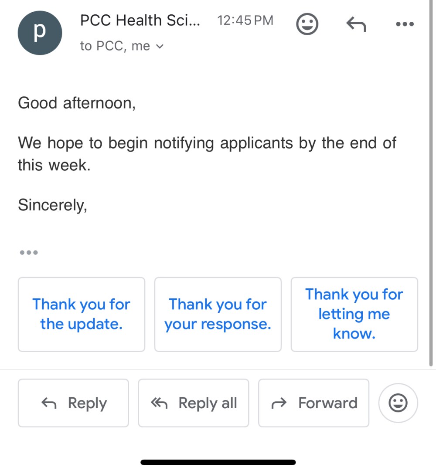Select "Thank you for the update." smart reply
The height and width of the screenshot is (474, 436).
[82, 314]
